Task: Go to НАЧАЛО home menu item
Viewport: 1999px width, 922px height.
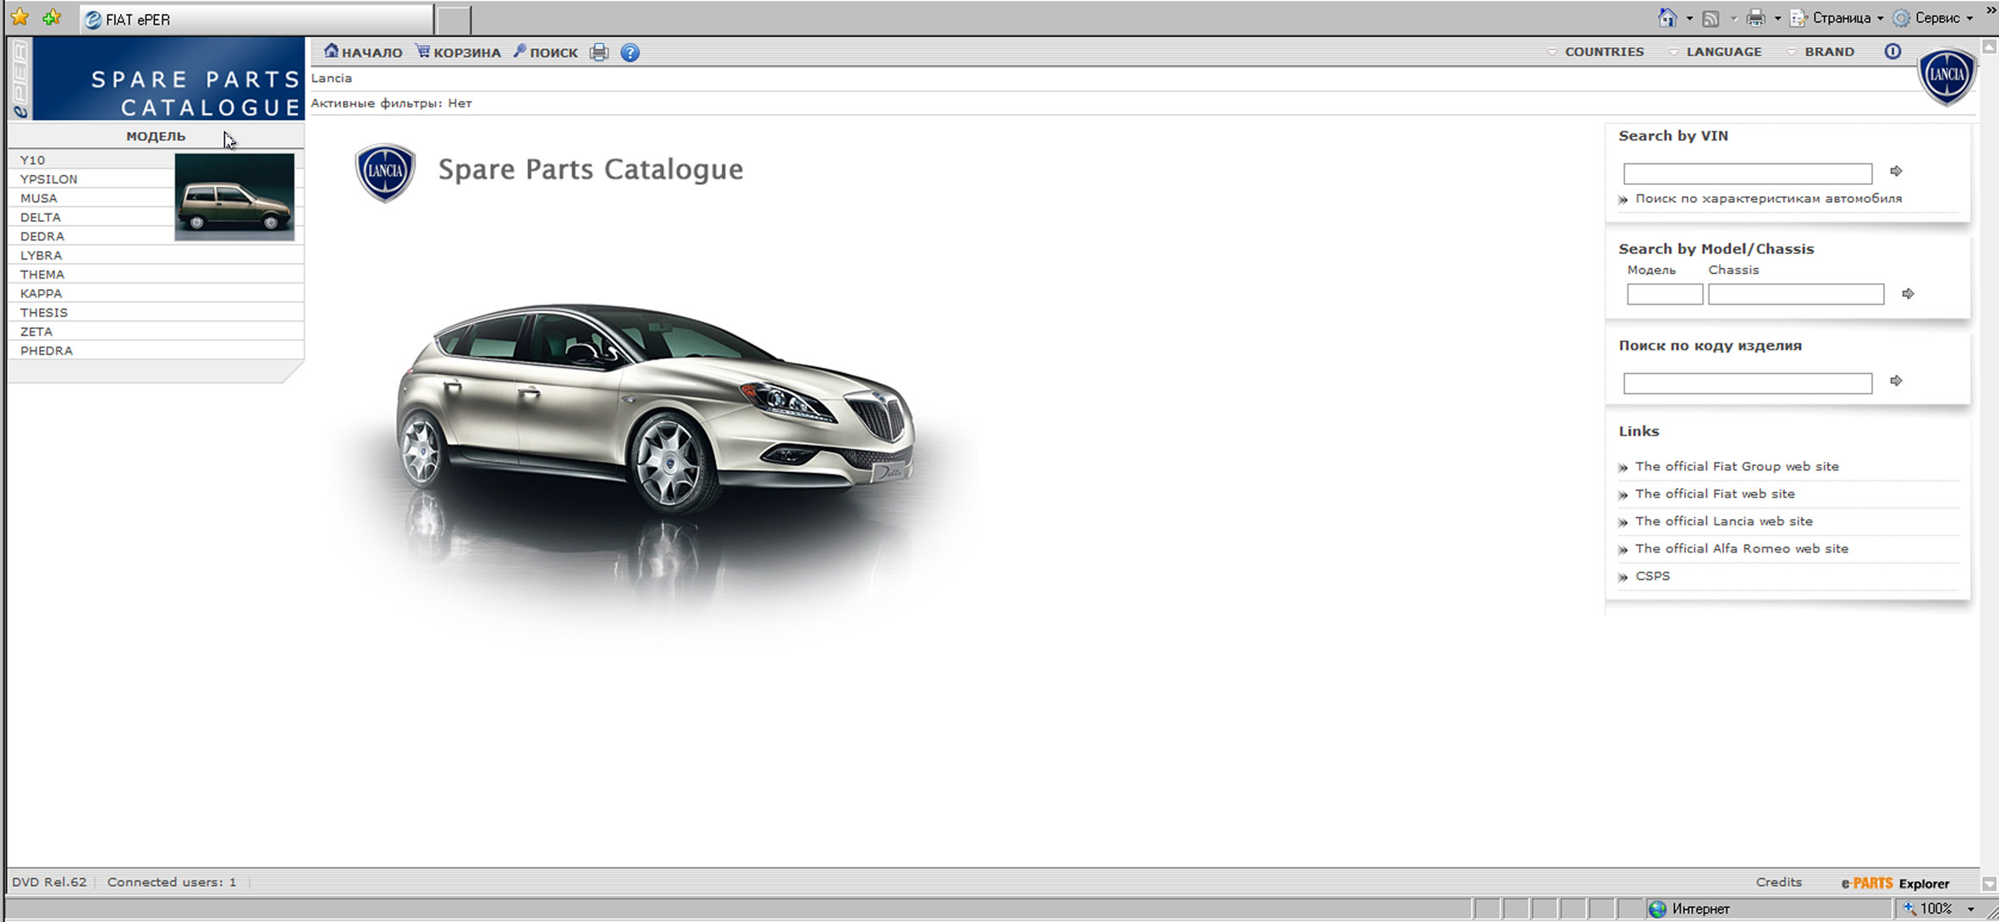Action: pos(363,52)
